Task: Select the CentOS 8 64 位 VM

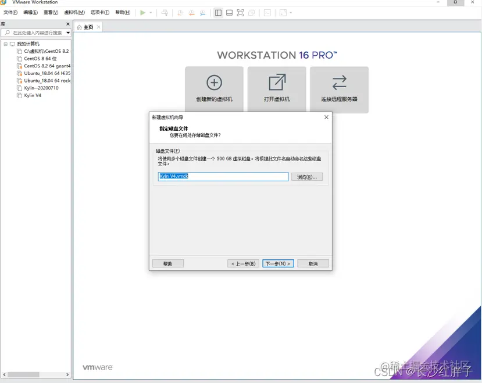Action: [x=40, y=59]
